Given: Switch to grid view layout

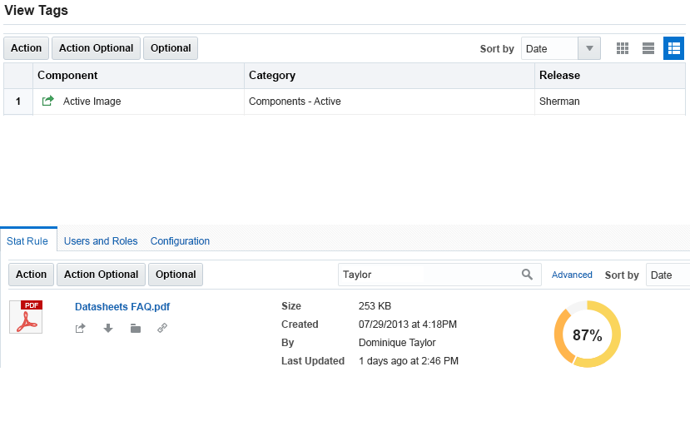Looking at the screenshot, I should 623,48.
